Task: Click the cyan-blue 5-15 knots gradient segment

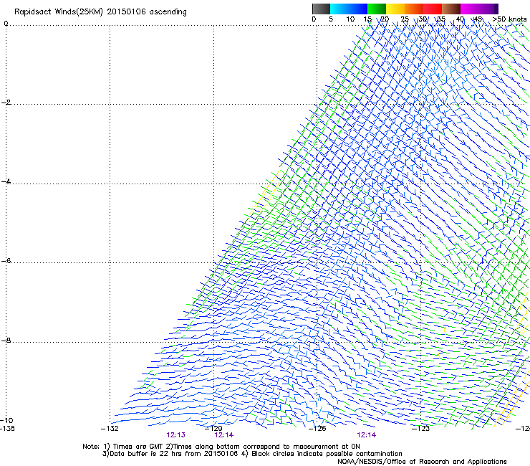Action: [349, 9]
